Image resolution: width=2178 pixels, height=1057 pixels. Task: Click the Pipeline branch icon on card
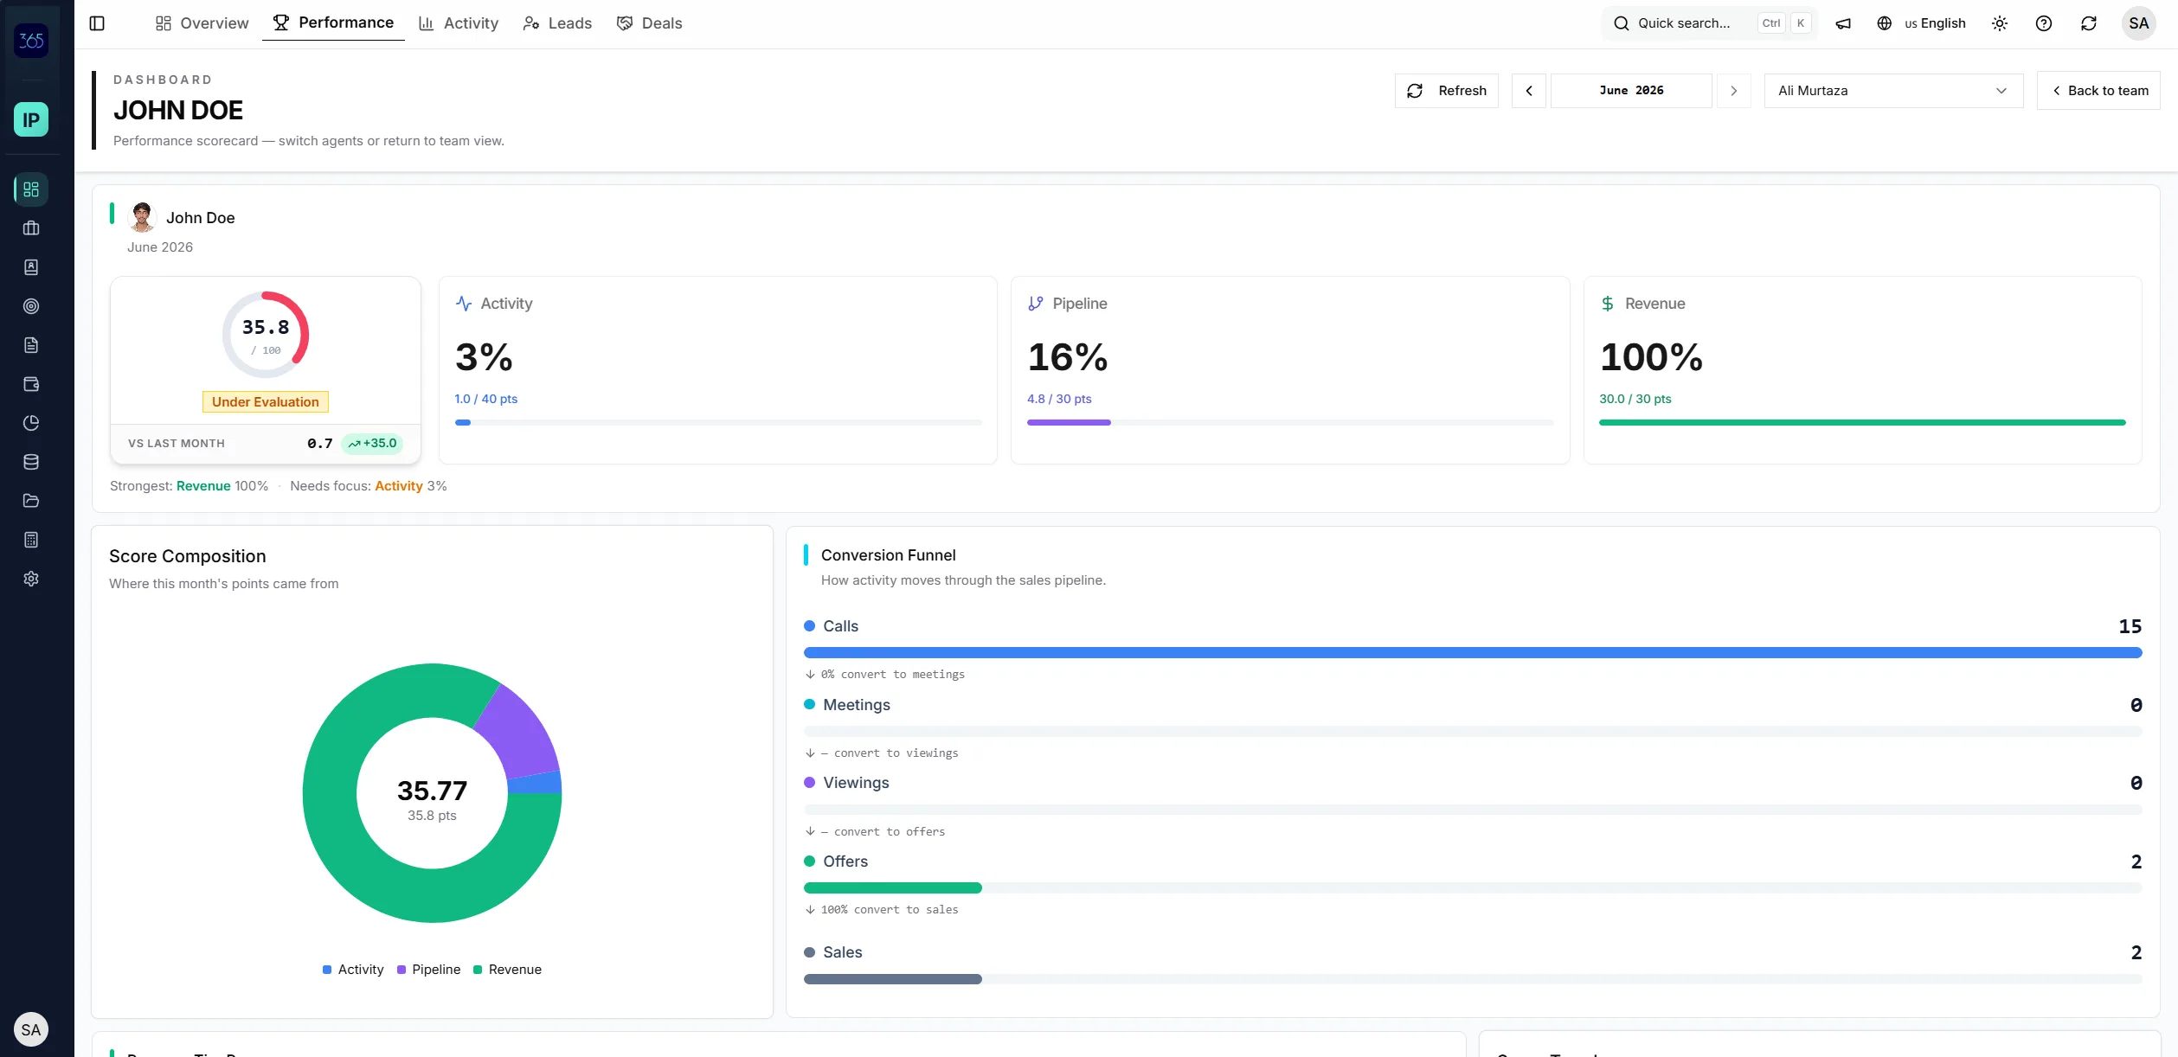(1036, 304)
